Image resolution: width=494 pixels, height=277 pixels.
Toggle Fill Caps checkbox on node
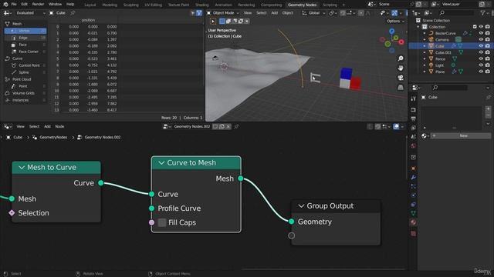(162, 222)
